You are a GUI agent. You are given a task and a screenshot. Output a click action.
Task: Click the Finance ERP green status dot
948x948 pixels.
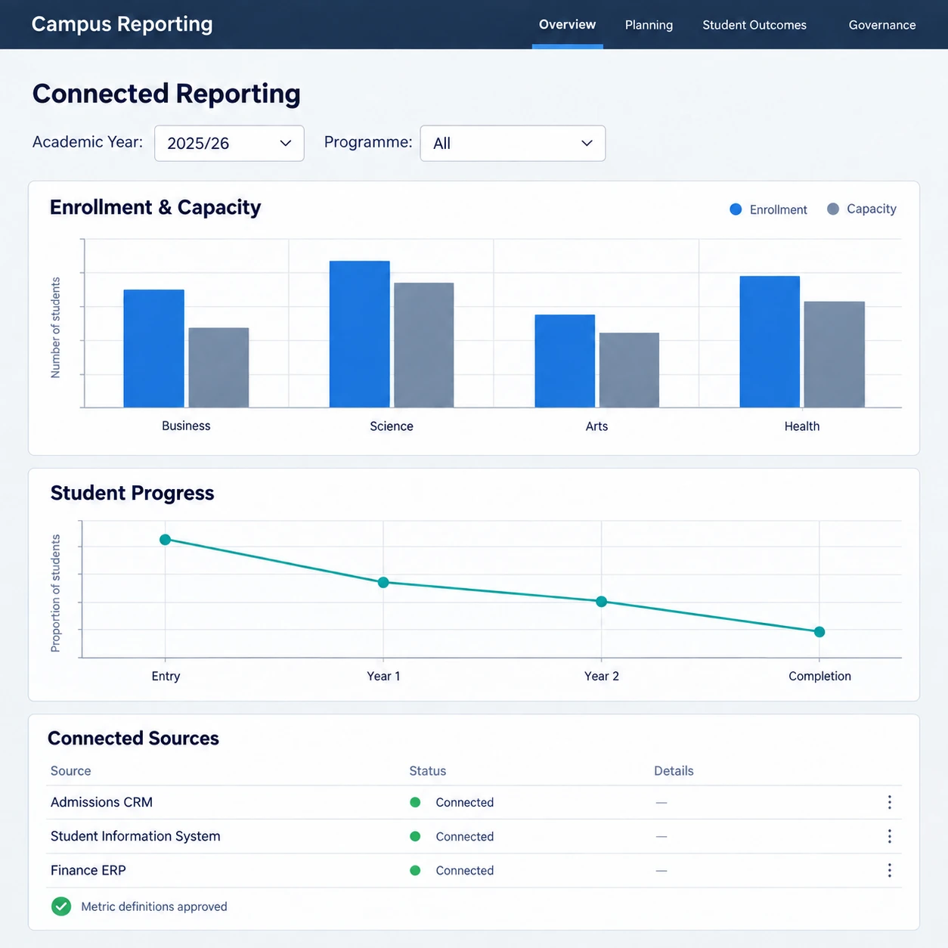415,870
